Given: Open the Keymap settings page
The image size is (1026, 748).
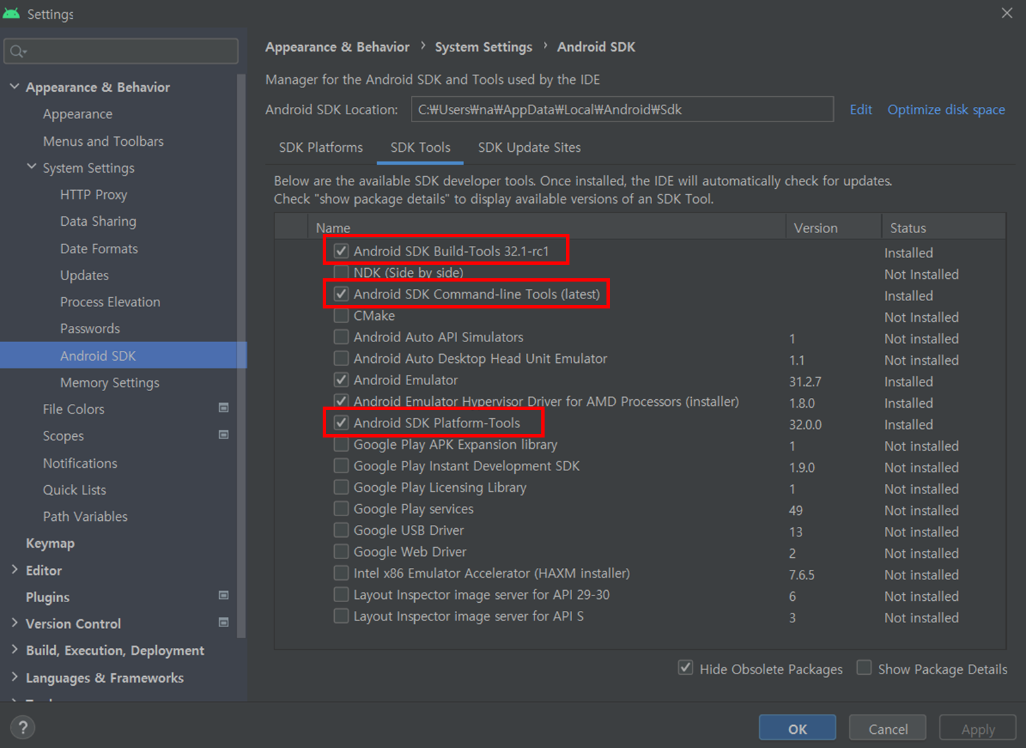Looking at the screenshot, I should pyautogui.click(x=50, y=543).
